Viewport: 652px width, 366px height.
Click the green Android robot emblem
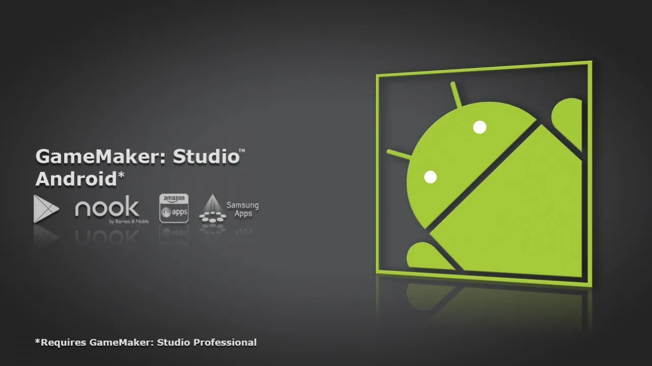click(484, 174)
